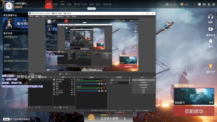217x122 pixels.
Task: Open the transition properties gear icon
Action: (x=129, y=80)
